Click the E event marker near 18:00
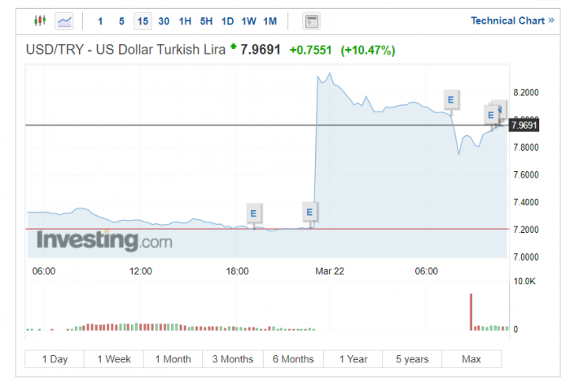Screen dimensions: 570x382 254,213
